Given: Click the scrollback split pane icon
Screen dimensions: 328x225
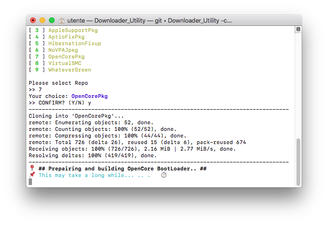Looking at the screenshot, I should pos(298,29).
